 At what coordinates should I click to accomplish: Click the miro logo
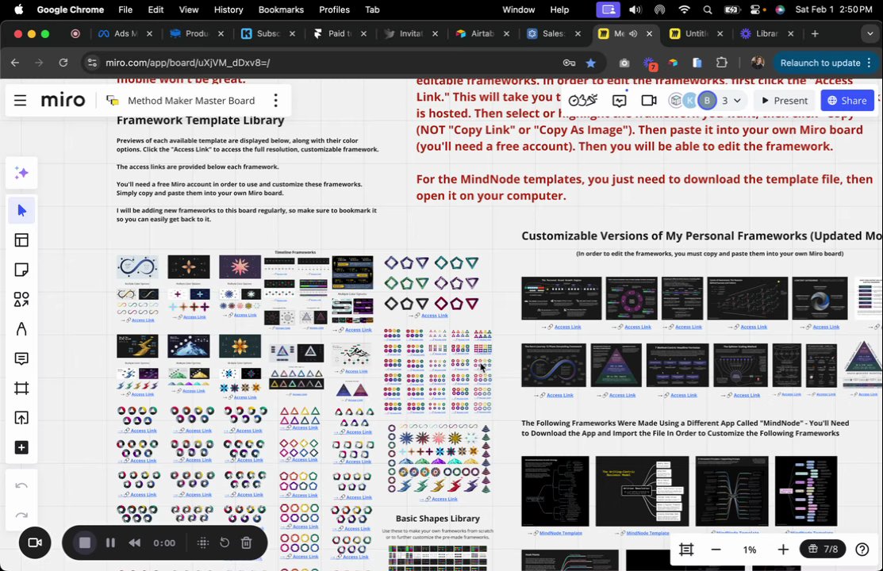[63, 101]
